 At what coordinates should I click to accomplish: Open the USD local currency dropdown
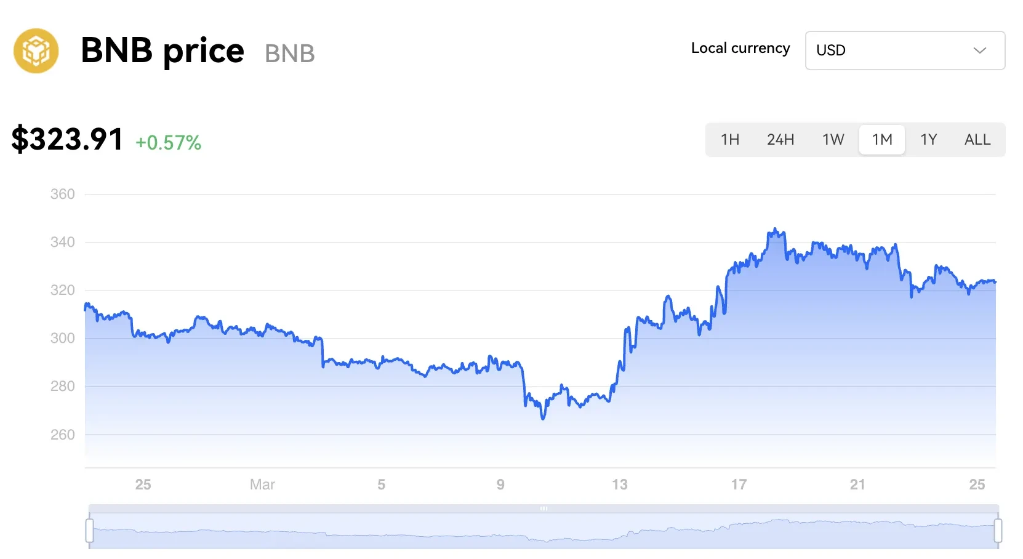click(x=905, y=50)
